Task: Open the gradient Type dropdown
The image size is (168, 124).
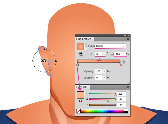Action: (124, 46)
